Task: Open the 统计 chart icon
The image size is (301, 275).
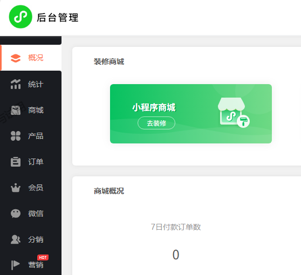Action: click(x=16, y=84)
